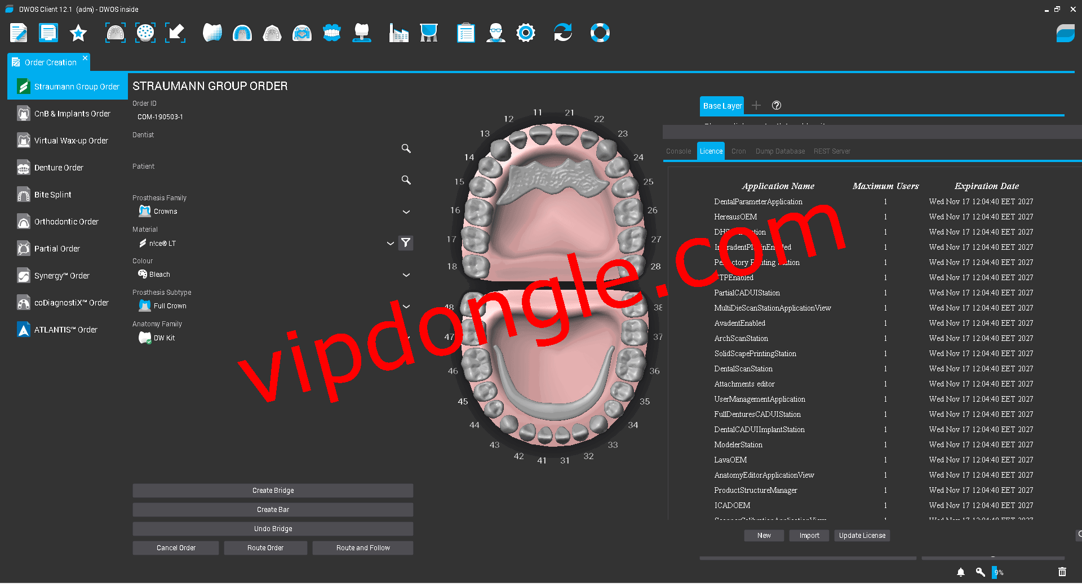Open the gear Settings icon in the toolbar
The width and height of the screenshot is (1082, 584).
point(526,33)
